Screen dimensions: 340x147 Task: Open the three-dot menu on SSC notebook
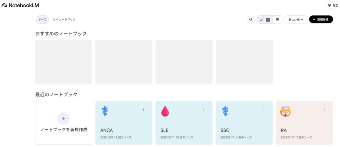point(264,110)
